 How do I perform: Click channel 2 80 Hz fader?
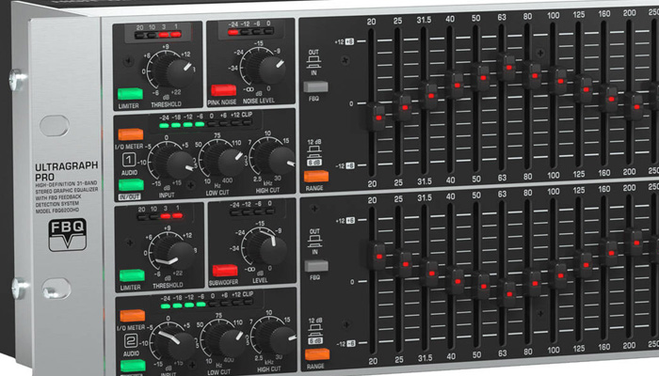tap(535, 283)
